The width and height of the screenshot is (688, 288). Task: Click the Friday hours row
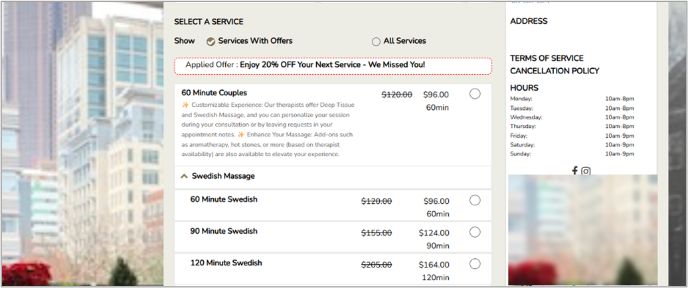pyautogui.click(x=572, y=136)
